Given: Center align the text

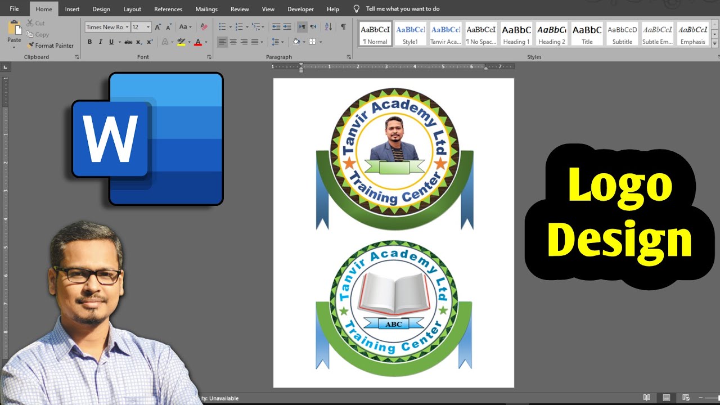Looking at the screenshot, I should [x=233, y=42].
